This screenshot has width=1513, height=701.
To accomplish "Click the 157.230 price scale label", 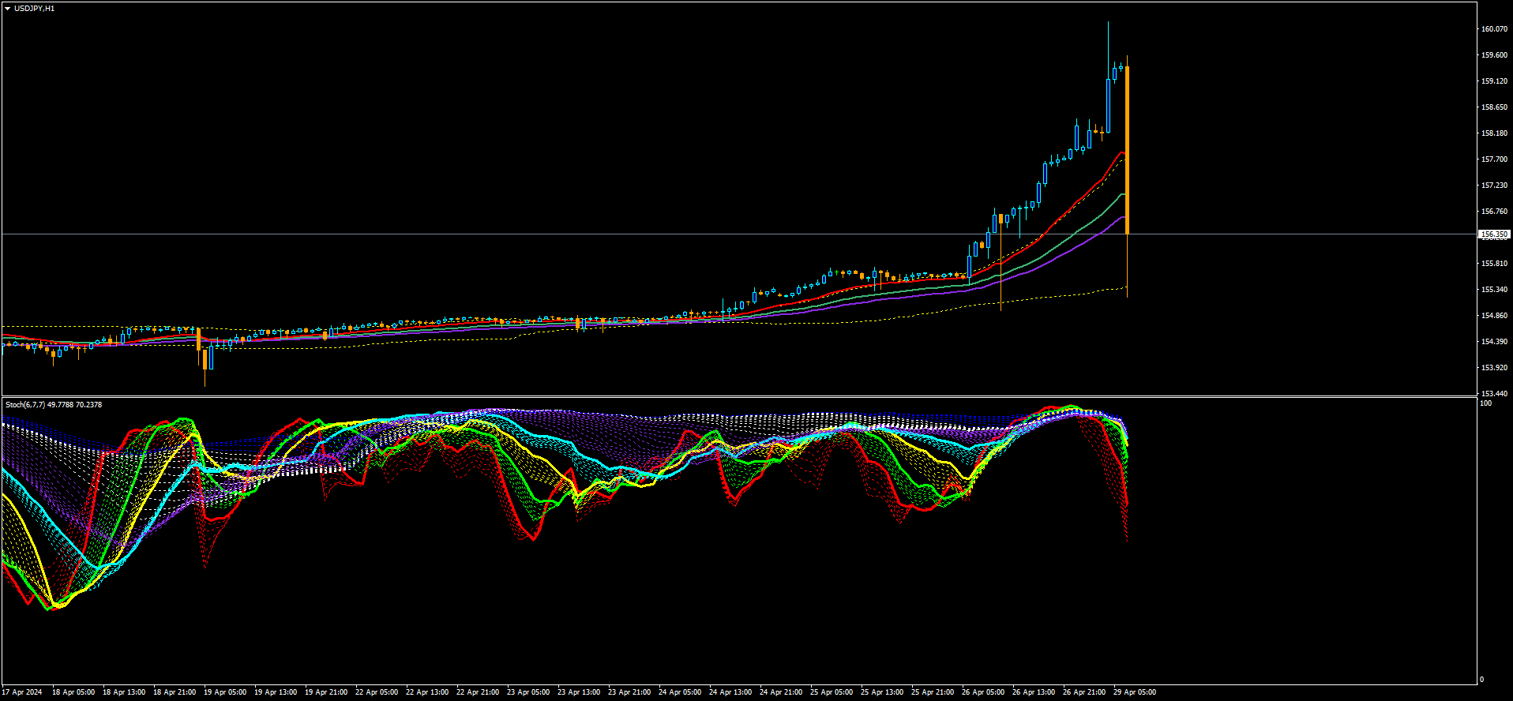I will pos(1494,186).
